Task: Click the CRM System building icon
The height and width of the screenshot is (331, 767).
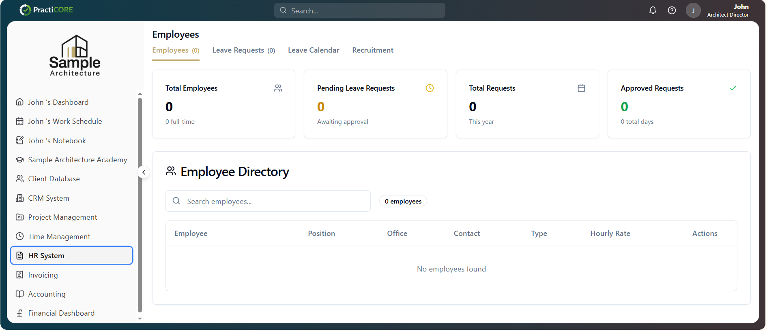Action: coord(19,198)
